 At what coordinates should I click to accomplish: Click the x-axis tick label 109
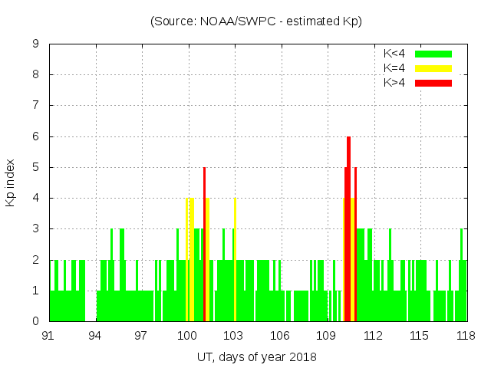click(x=327, y=336)
